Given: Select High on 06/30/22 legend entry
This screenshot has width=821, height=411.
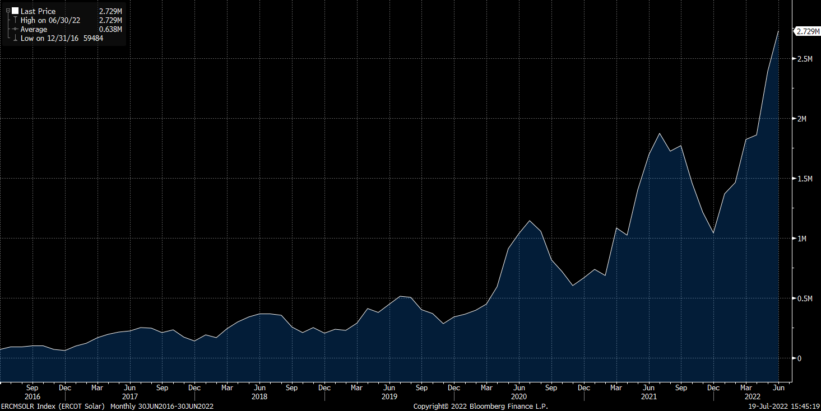Looking at the screenshot, I should [x=50, y=20].
